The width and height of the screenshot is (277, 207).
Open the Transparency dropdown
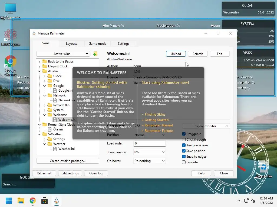click(149, 152)
